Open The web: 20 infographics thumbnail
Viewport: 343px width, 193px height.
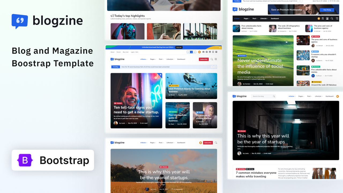[x=273, y=28]
